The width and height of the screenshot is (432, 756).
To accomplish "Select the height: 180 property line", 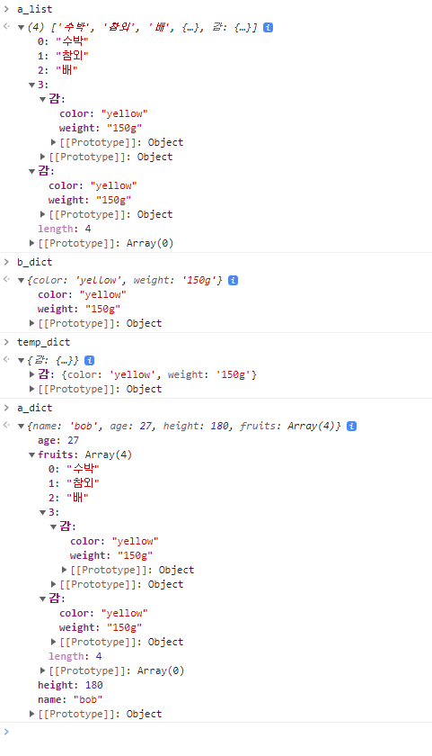I will tap(70, 685).
